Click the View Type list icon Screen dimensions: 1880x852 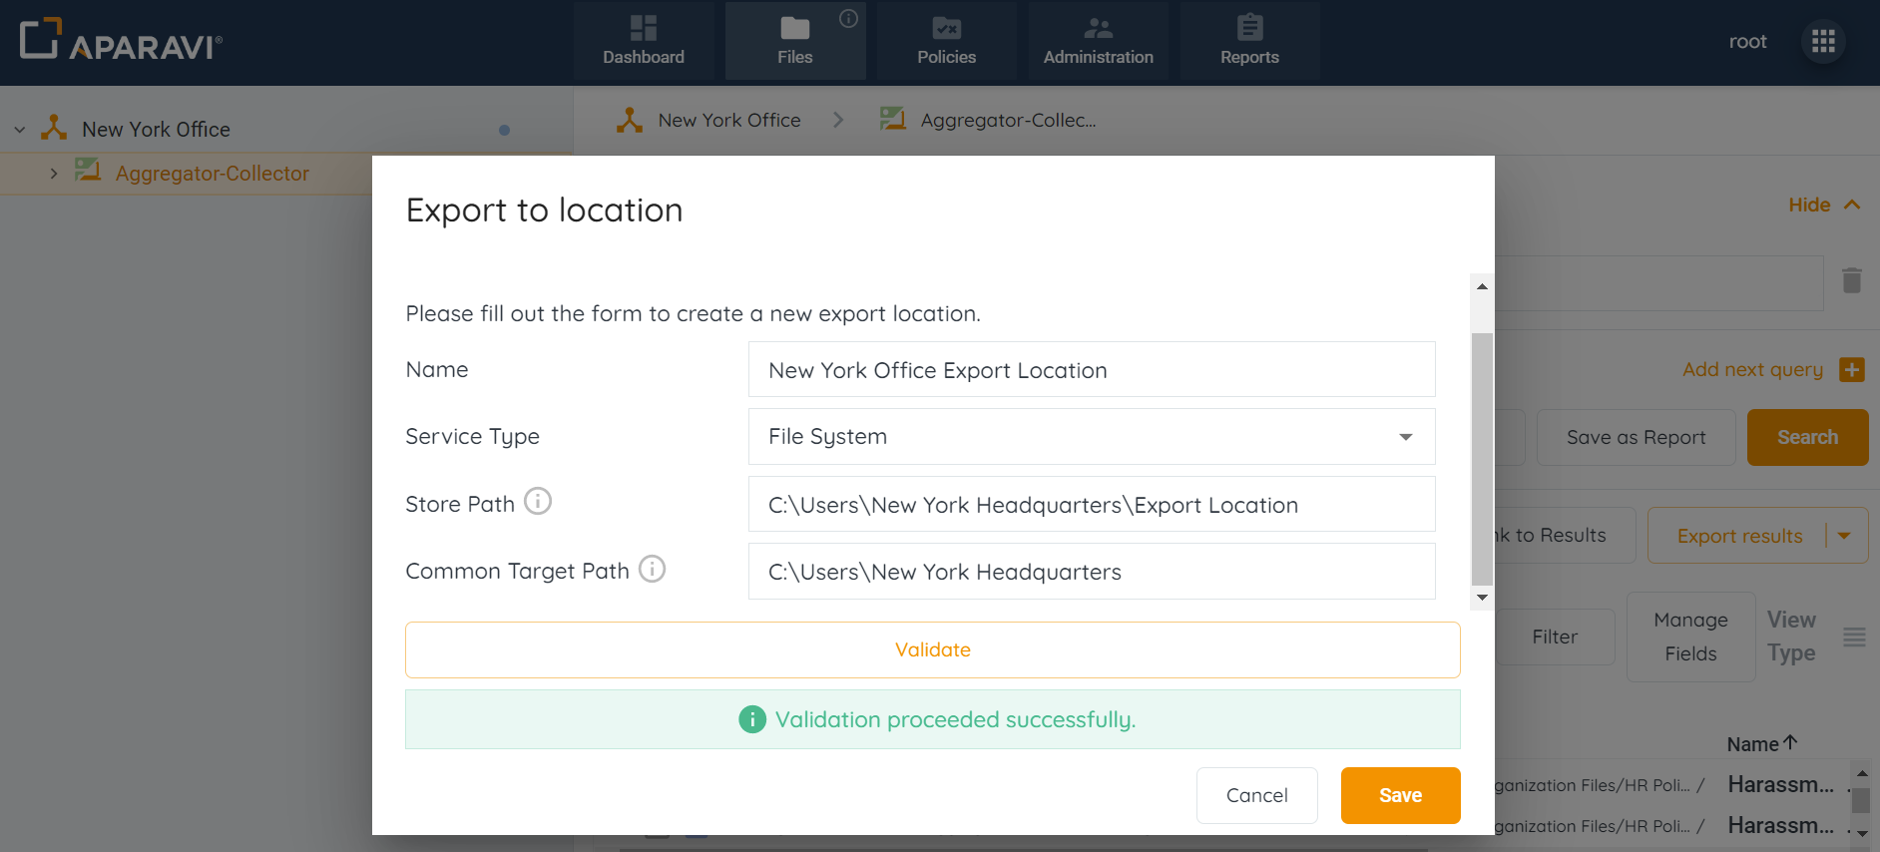point(1854,637)
